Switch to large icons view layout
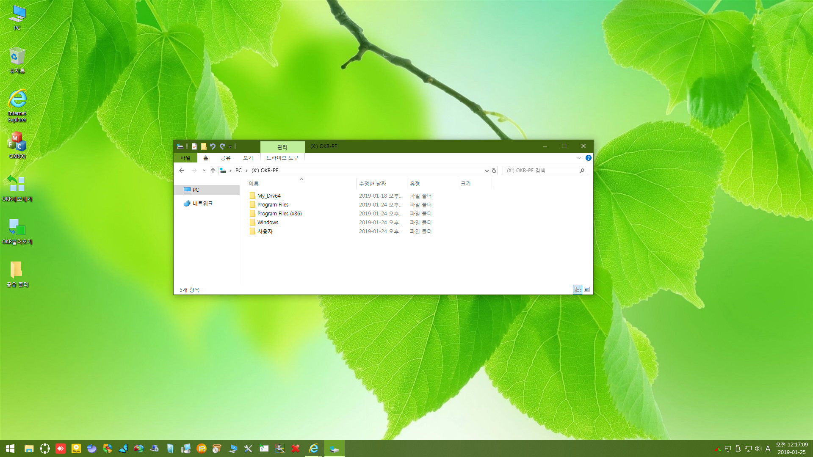Screen dimensions: 813x457 coord(587,289)
